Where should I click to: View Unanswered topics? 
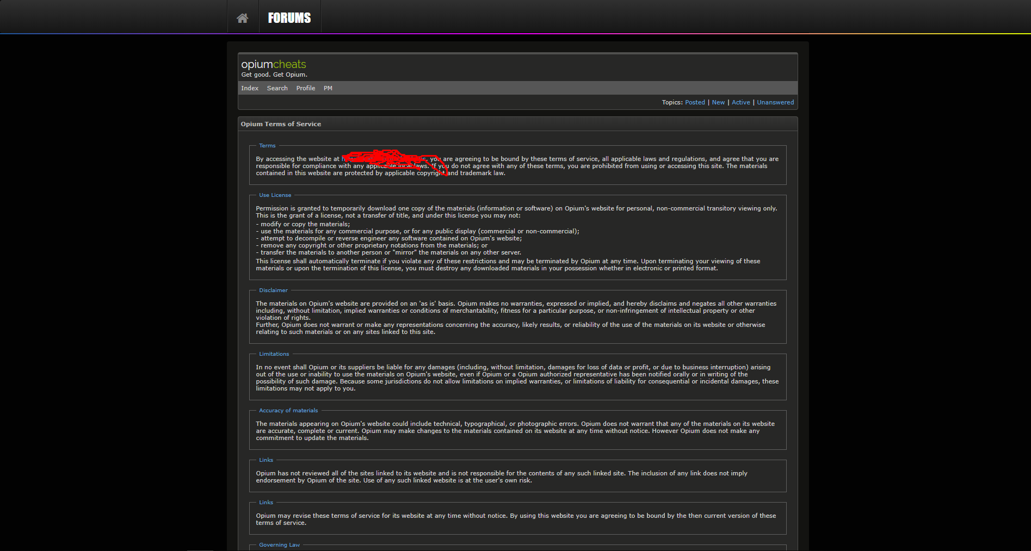(775, 102)
